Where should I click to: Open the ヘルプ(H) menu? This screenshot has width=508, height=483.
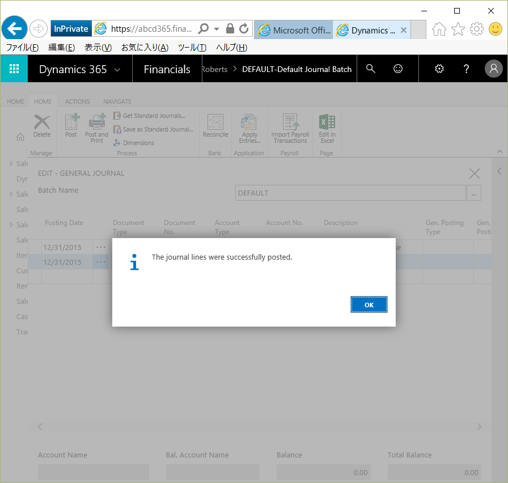232,48
